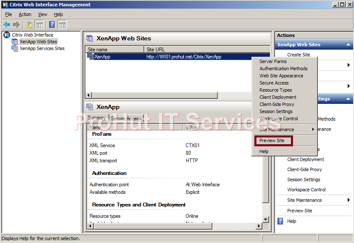Viewport: 354px width, 243px height.
Task: Maximize the Citrix Web Interface Management window
Action: tap(342, 5)
